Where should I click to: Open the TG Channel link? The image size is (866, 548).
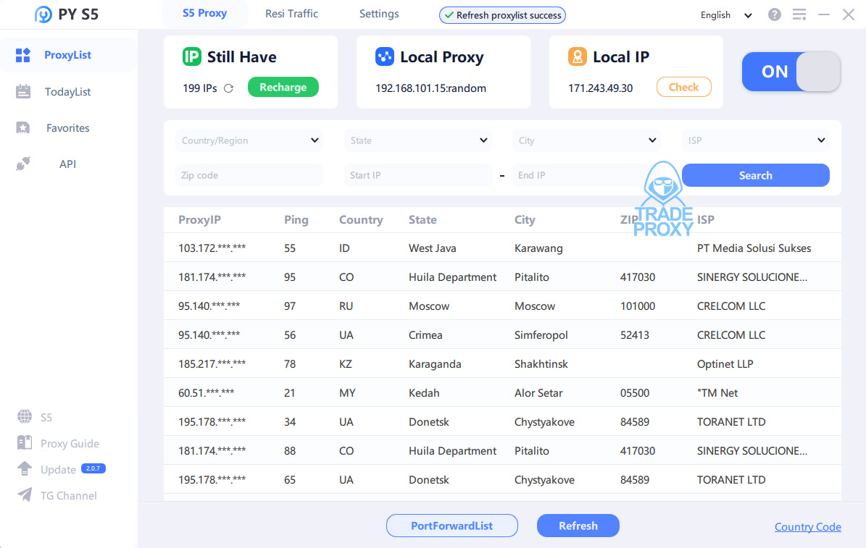pos(69,496)
